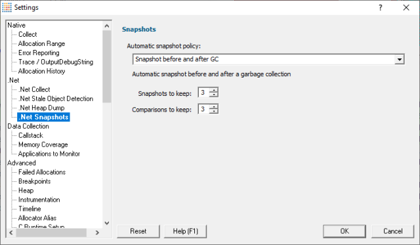Select Collect under Native
This screenshot has width=420, height=245.
point(28,34)
